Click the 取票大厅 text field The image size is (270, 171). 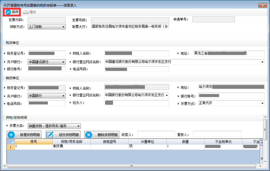[130, 27]
